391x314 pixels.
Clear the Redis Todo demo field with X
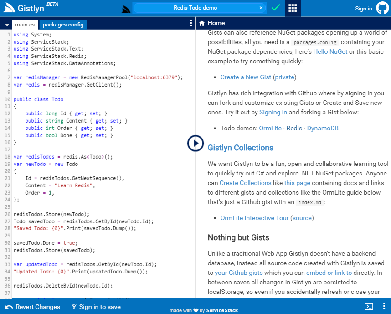point(261,8)
